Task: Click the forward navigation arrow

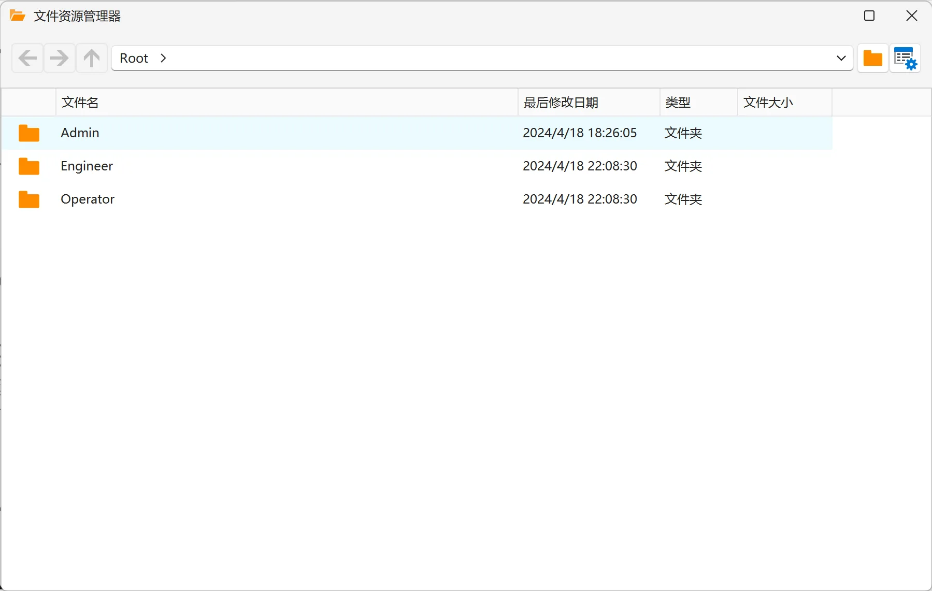Action: (60, 58)
